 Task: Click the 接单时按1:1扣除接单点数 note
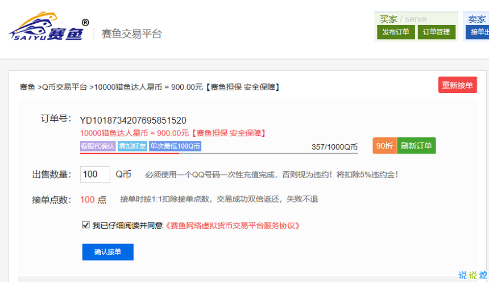(x=219, y=199)
